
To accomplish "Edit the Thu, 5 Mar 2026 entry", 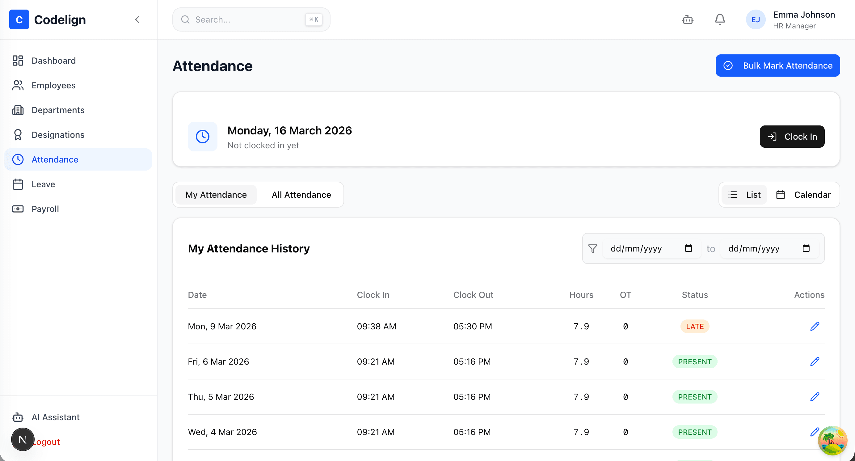I will tap(815, 397).
